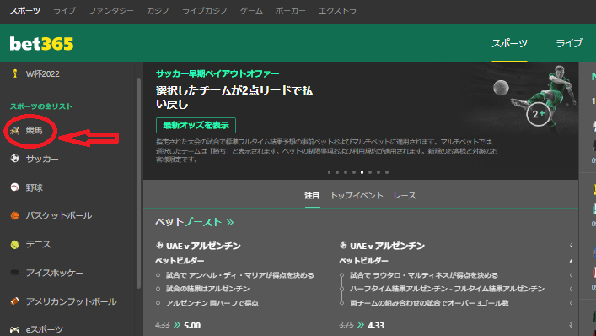Open the bet365 logo home link
596x336 pixels.
pyautogui.click(x=41, y=44)
